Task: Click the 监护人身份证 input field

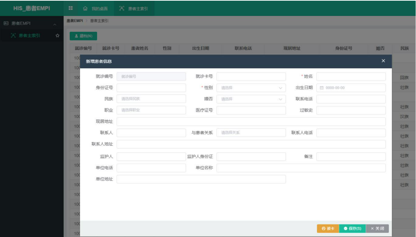Action: pyautogui.click(x=251, y=156)
